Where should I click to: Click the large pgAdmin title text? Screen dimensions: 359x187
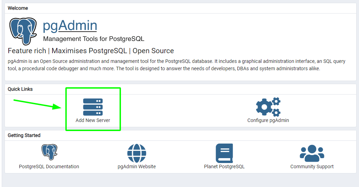click(70, 25)
